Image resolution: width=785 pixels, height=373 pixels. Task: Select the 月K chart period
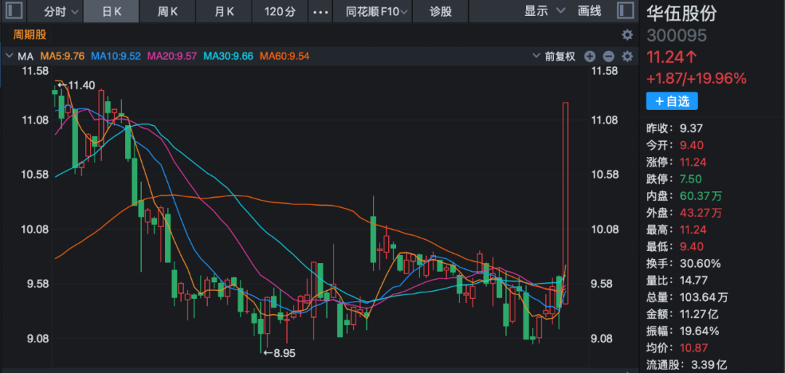tap(224, 12)
